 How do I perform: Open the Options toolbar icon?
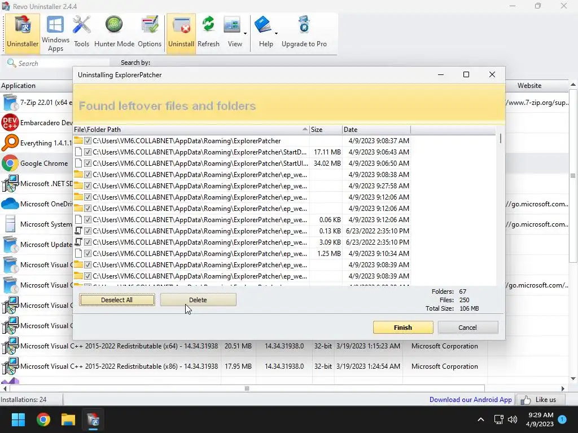(x=149, y=33)
